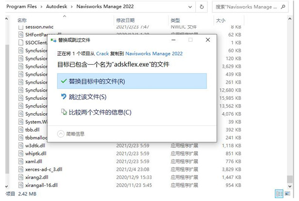Viewport: 299px width, 201px height.
Task: Switch to large icons view in status bar
Action: pos(287,194)
